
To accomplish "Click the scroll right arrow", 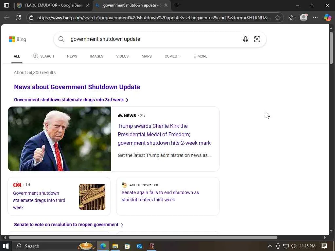I will pyautogui.click(x=325, y=237).
